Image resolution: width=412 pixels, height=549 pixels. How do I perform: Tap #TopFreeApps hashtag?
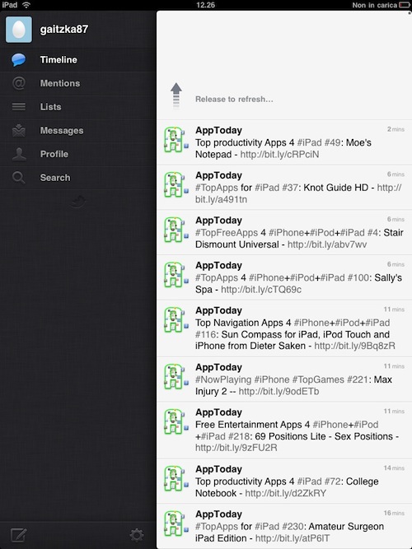227,233
